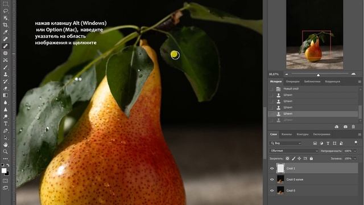Switch to the Коррекция tab
The height and width of the screenshot is (205, 364).
point(332,81)
